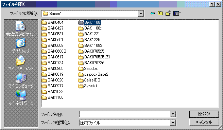Image resolution: width=223 pixels, height=130 pixels.
Task: Select the BAK0531 folder icon
Action: [x=44, y=34]
